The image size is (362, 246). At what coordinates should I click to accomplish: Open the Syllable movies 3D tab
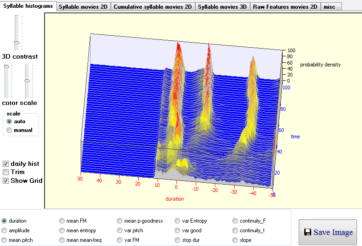223,7
